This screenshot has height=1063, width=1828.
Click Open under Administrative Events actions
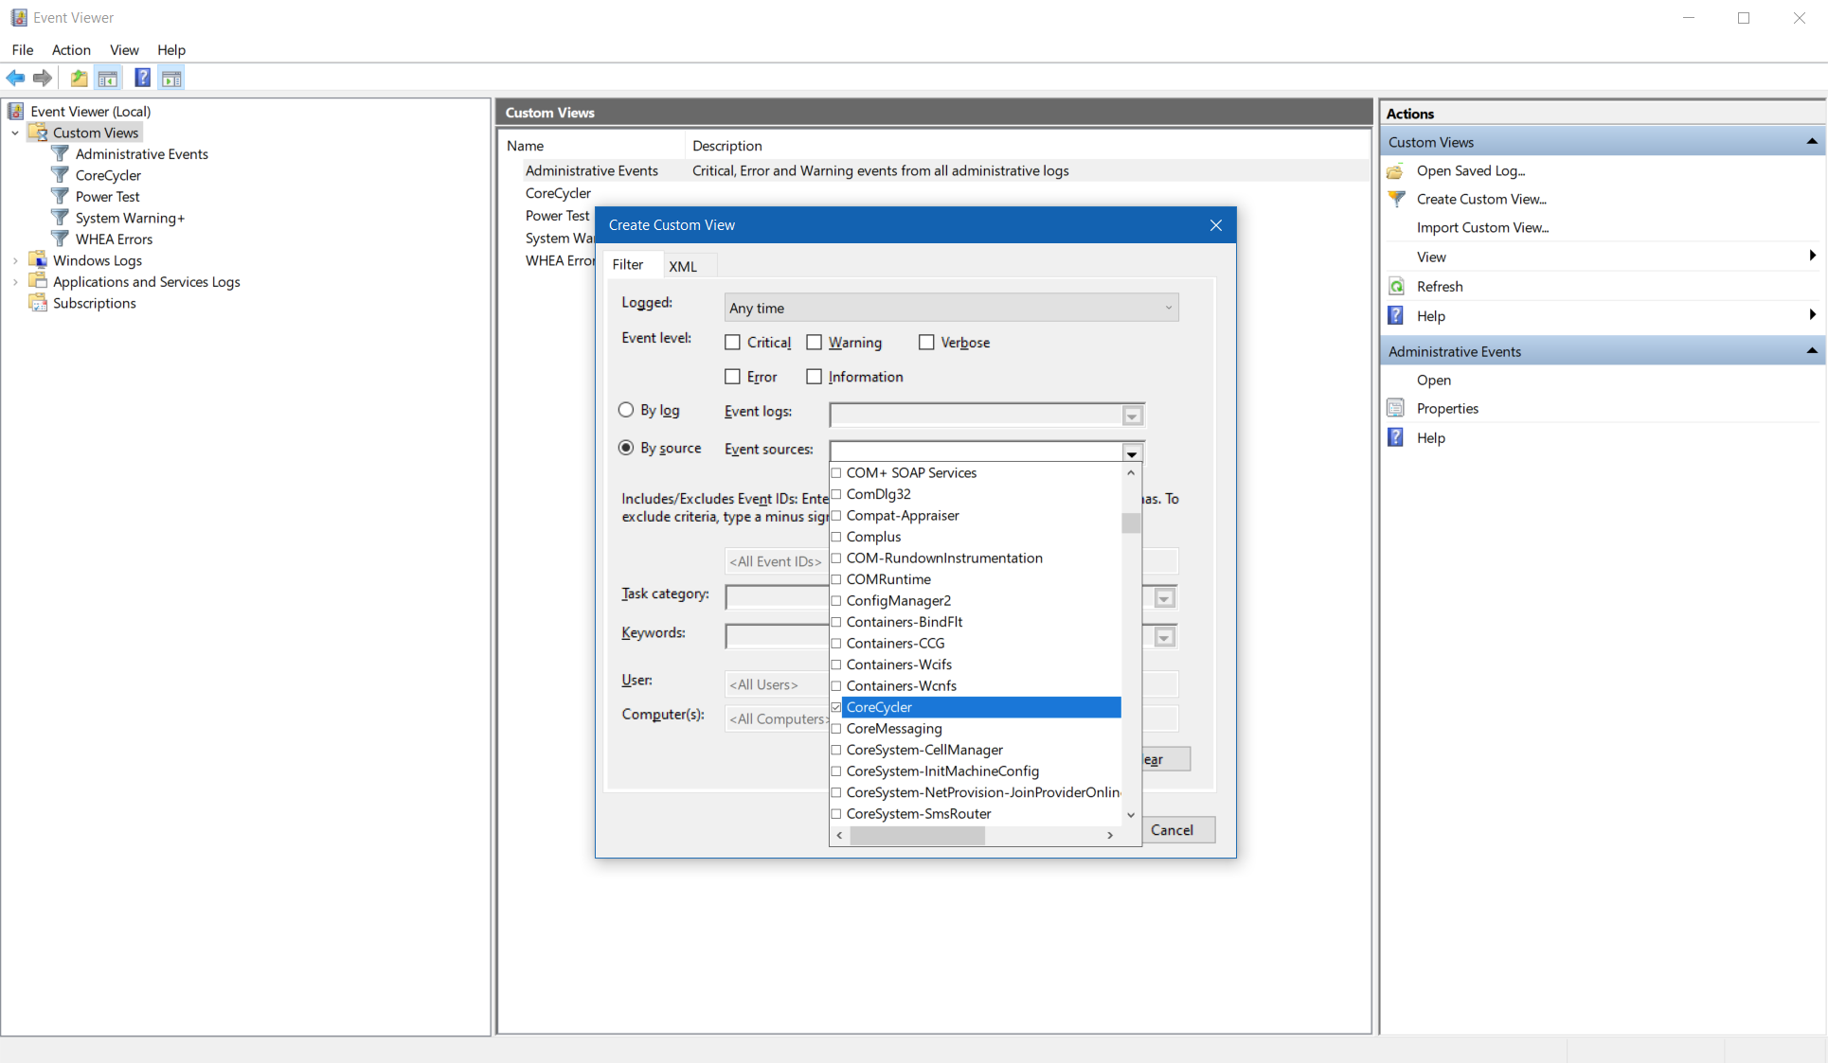[1434, 380]
